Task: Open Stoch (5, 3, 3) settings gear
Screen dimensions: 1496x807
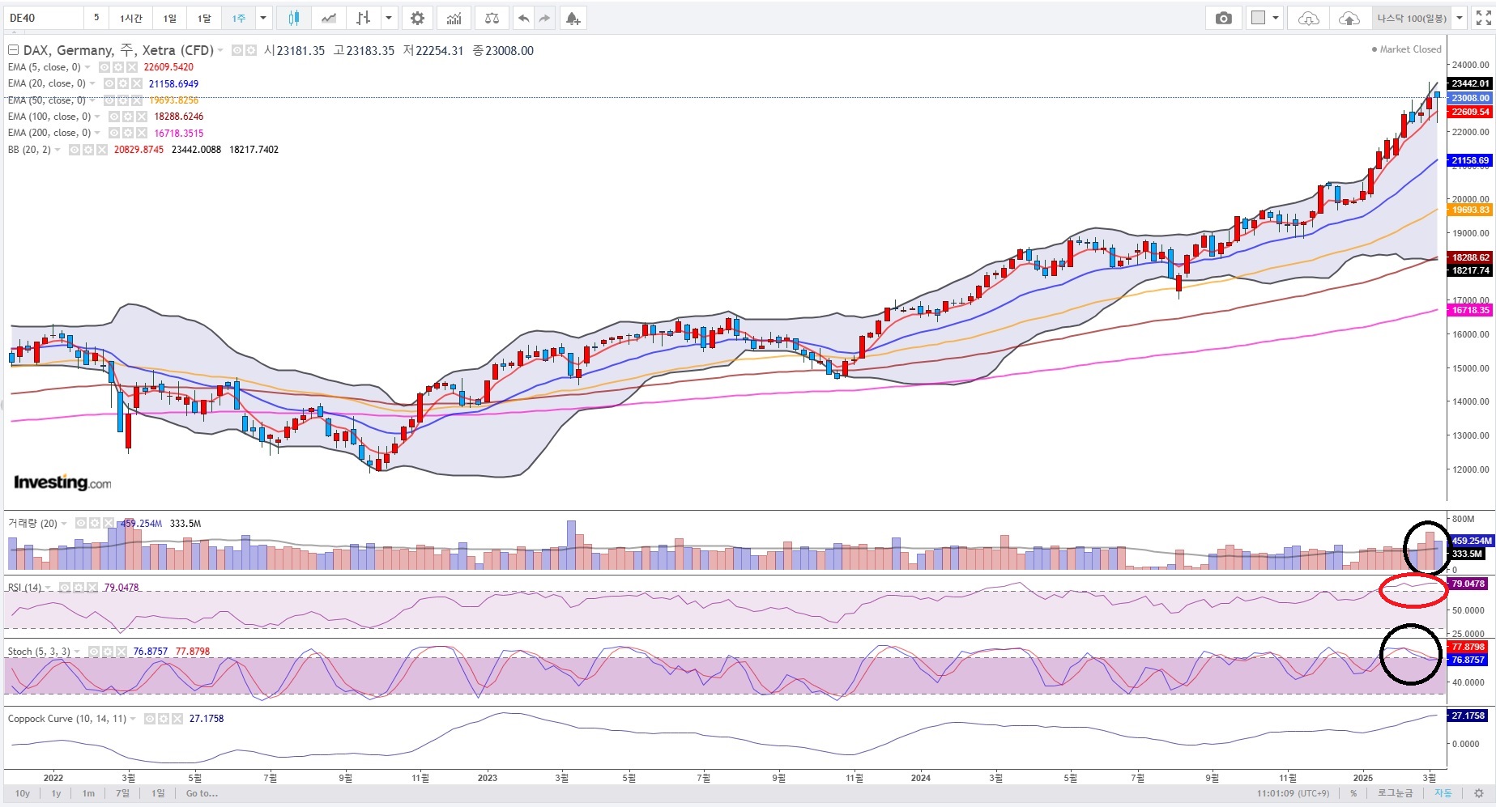Action: pyautogui.click(x=108, y=652)
